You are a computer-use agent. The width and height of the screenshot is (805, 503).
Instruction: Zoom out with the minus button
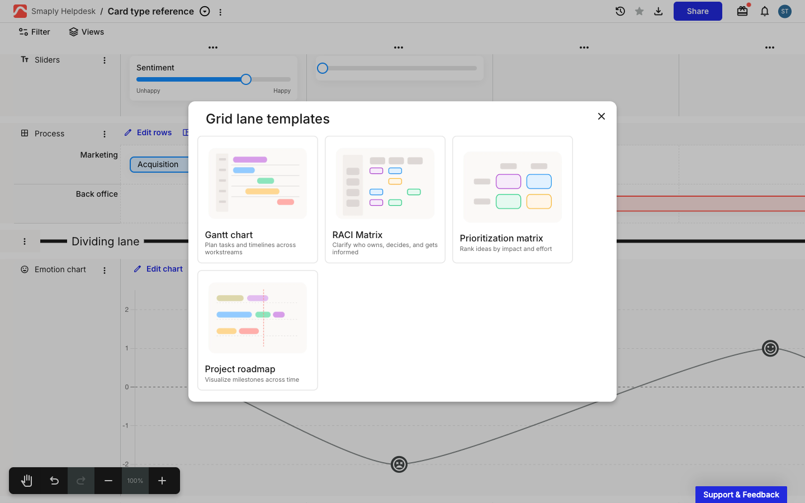tap(108, 481)
